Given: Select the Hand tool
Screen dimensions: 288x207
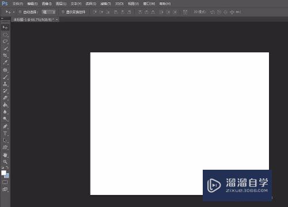Looking at the screenshot, I should click(x=5, y=155).
